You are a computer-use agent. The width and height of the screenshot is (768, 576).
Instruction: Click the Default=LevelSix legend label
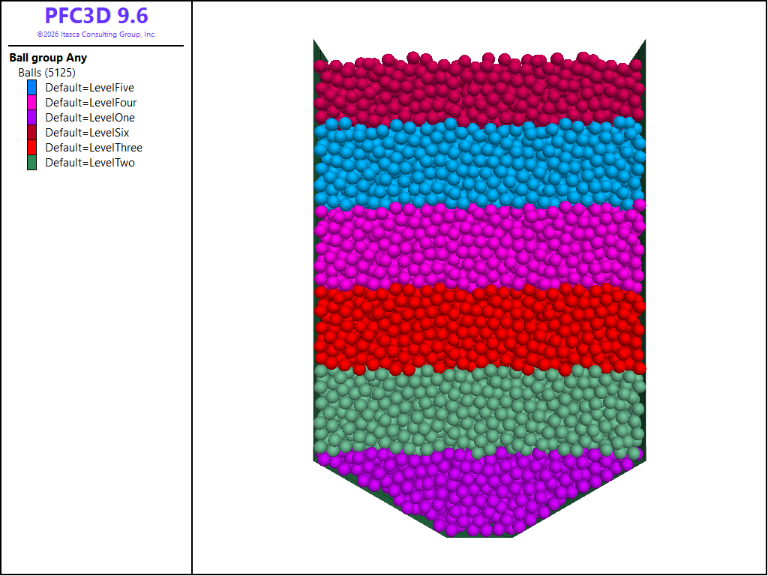tap(87, 133)
